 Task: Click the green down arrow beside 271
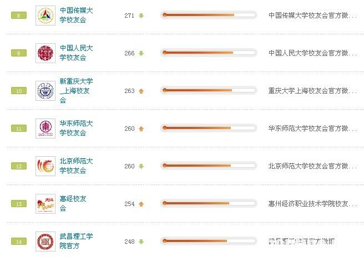click(141, 16)
